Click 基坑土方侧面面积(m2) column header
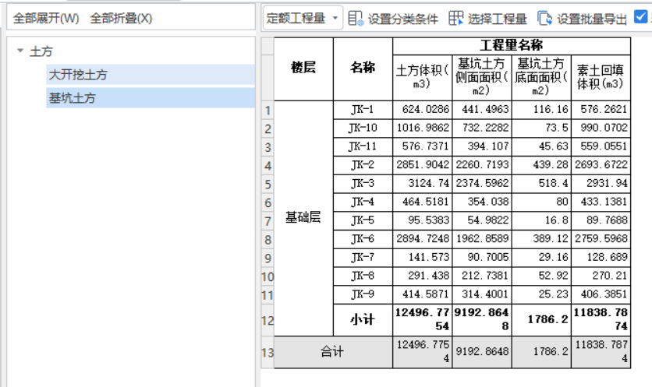This screenshot has height=387, width=652. (x=482, y=78)
